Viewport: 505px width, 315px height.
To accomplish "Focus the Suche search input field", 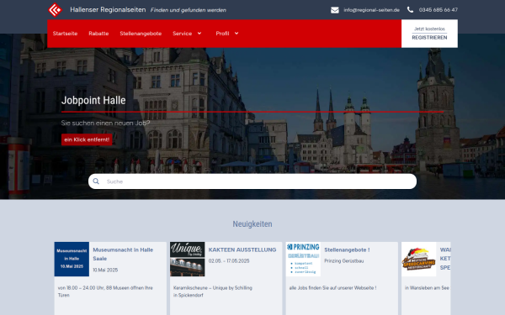I will 252,181.
